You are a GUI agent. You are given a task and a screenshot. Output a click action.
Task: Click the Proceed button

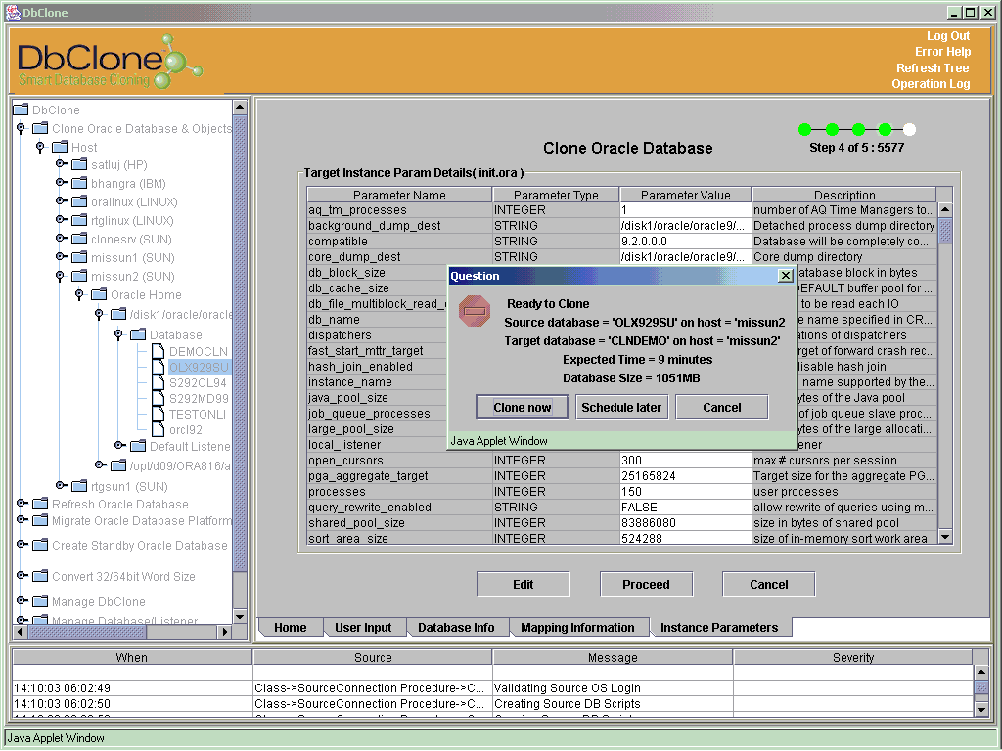click(646, 585)
